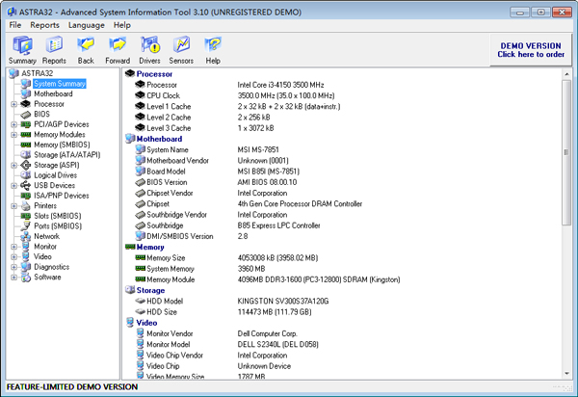The width and height of the screenshot is (578, 397).
Task: Click the Motherboard section header icon
Action: click(130, 139)
